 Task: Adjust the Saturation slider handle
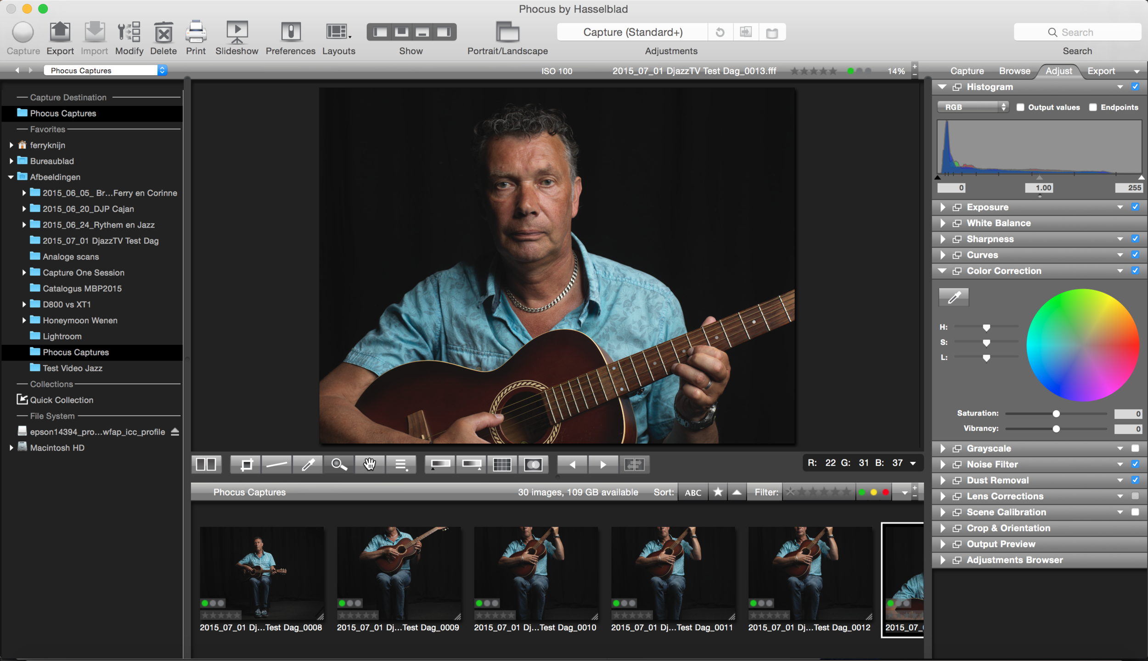click(x=1056, y=414)
